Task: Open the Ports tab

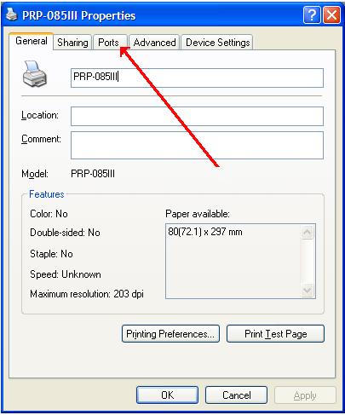Action: [x=110, y=43]
